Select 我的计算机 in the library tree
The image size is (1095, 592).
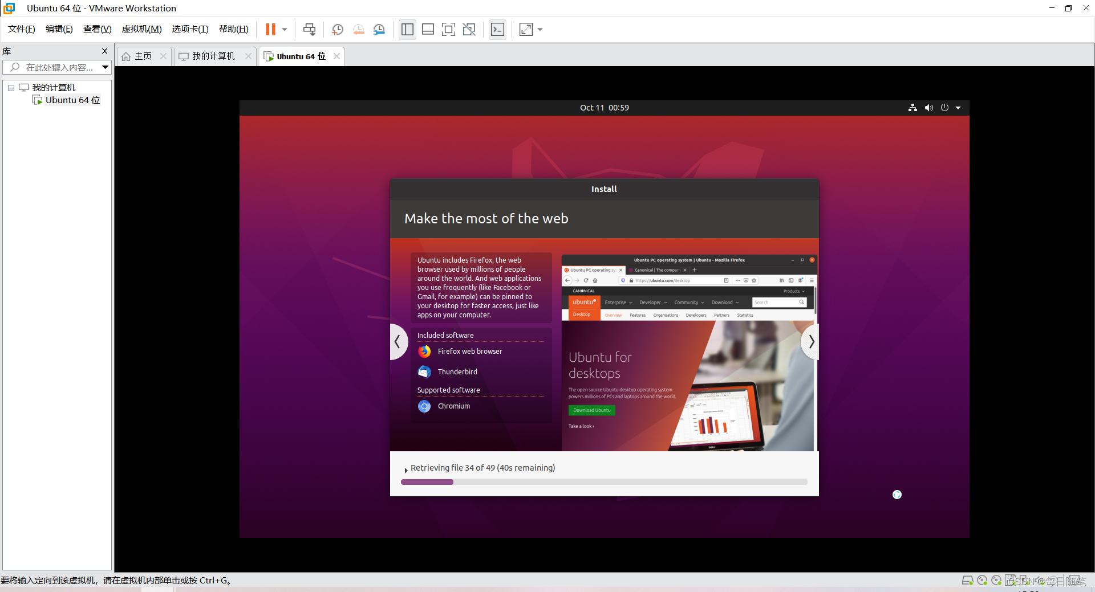pyautogui.click(x=54, y=87)
